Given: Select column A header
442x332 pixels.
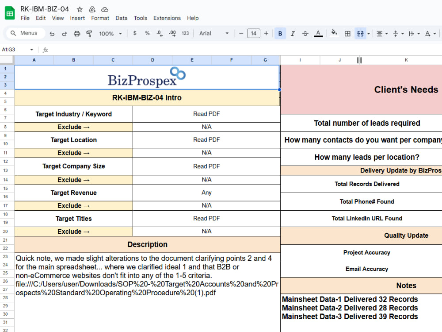Looking at the screenshot, I should pos(34,60).
